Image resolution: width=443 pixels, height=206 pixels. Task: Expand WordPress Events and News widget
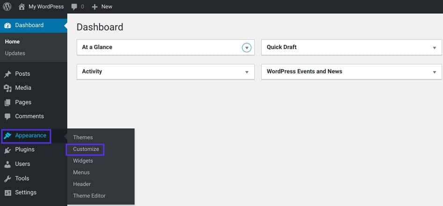pos(434,72)
